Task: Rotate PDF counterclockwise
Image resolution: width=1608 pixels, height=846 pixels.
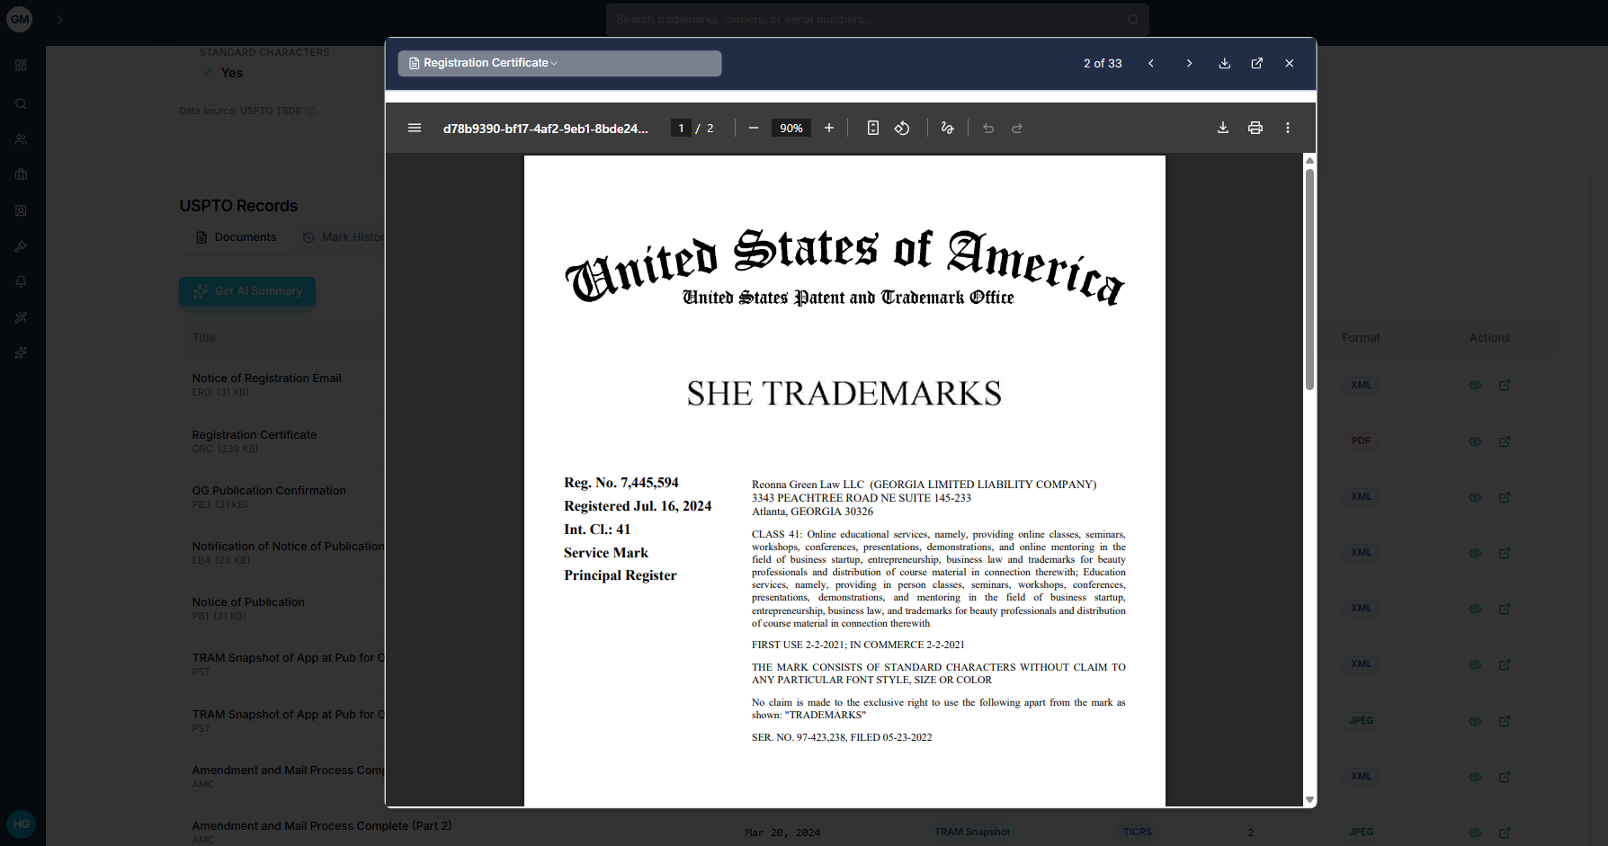Action: click(x=902, y=128)
